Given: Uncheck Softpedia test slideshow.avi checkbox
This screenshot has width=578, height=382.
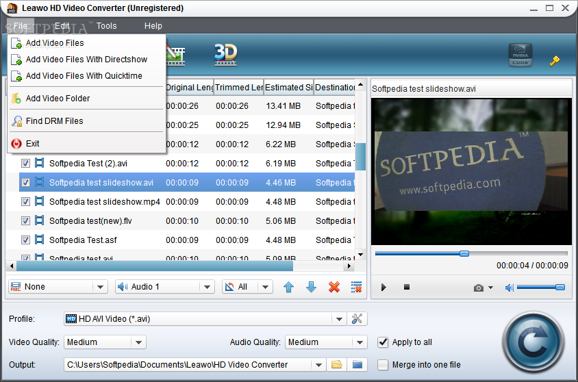Looking at the screenshot, I should point(25,182).
